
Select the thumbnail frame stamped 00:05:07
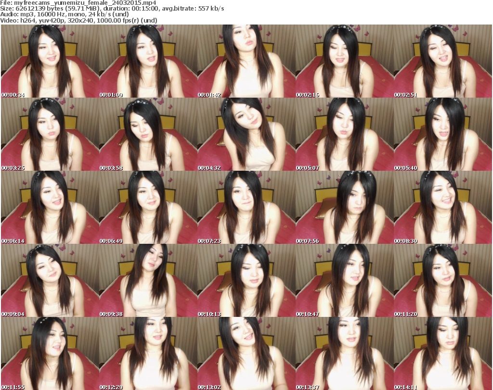point(345,134)
